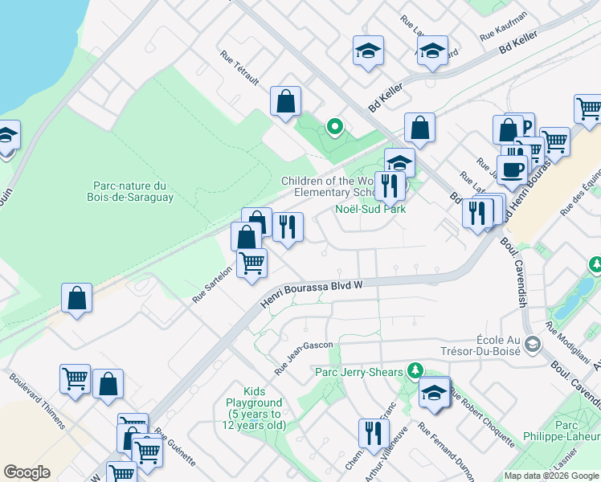This screenshot has height=482, width=601.
Task: Click the Rue Fernand-Dumont street label
Action: pyautogui.click(x=446, y=451)
